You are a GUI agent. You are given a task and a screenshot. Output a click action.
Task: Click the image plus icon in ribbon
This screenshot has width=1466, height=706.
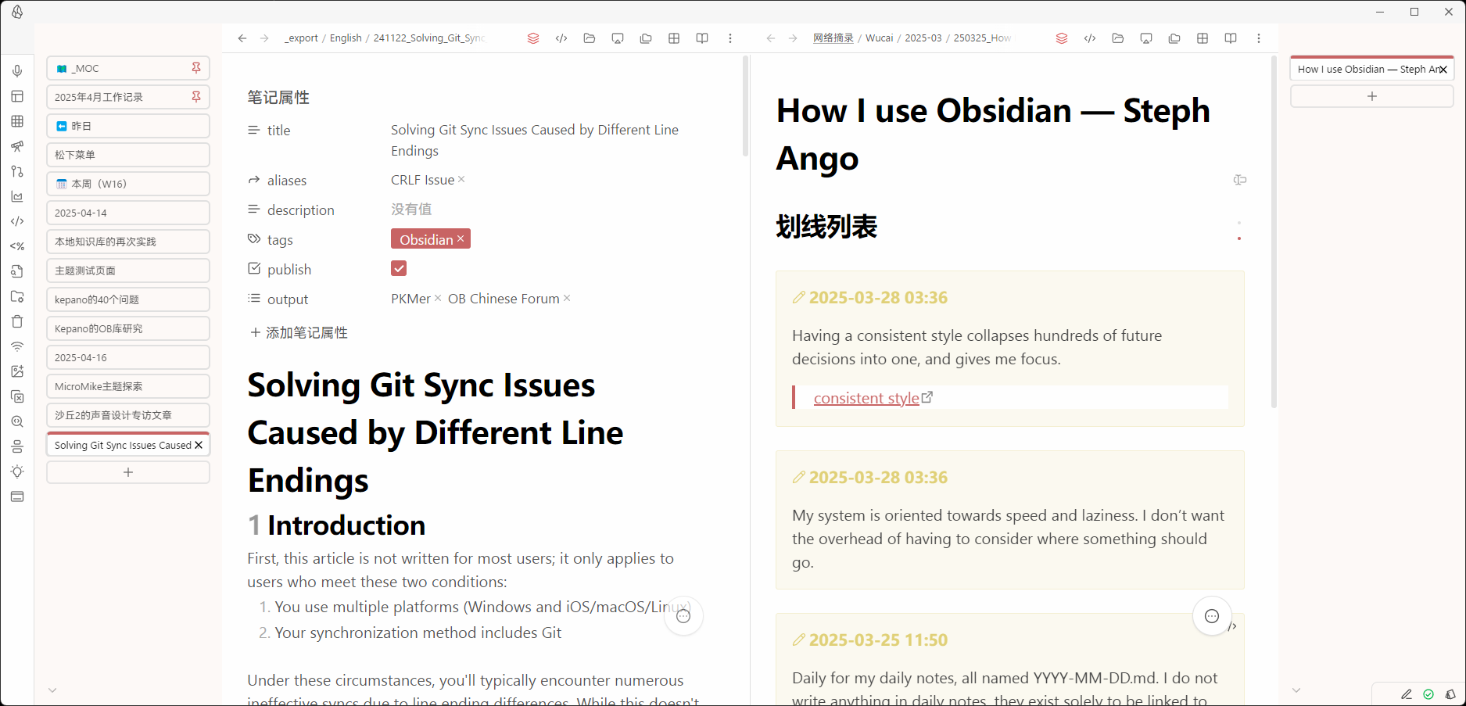(17, 371)
